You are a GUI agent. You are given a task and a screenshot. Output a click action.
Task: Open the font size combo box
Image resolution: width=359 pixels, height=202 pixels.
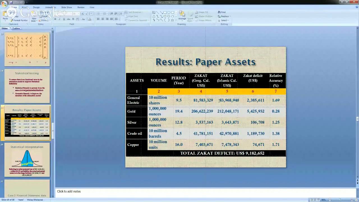76,14
